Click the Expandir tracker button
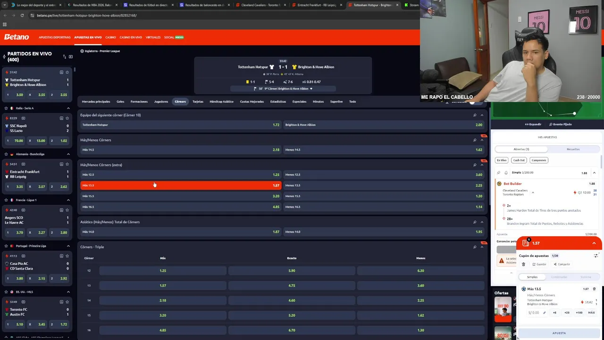 coord(533,124)
